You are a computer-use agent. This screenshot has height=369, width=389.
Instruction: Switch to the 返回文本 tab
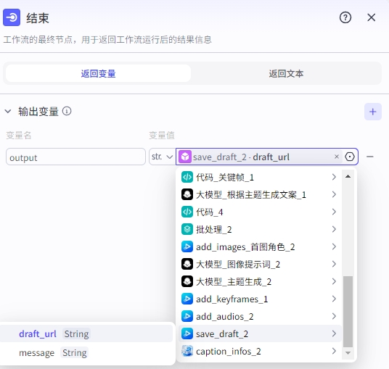click(x=286, y=74)
